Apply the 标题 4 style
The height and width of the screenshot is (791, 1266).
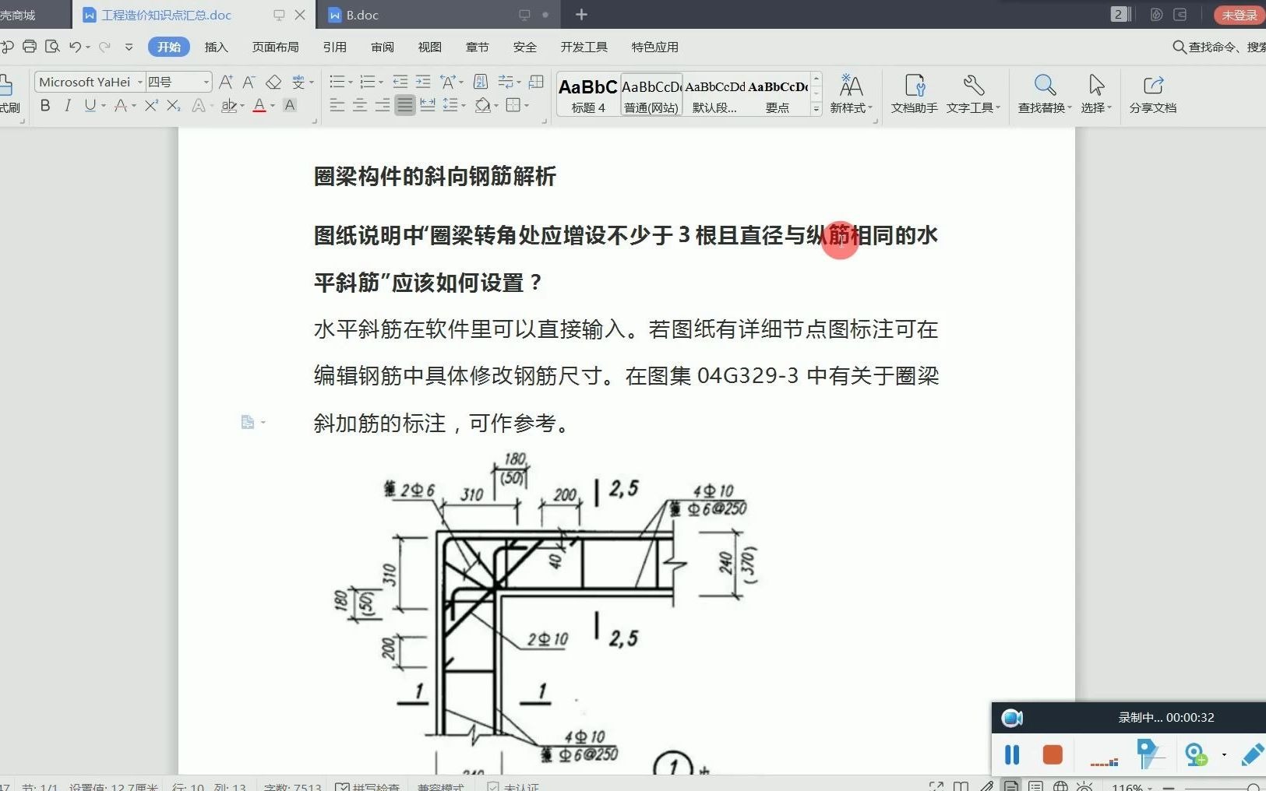[588, 94]
